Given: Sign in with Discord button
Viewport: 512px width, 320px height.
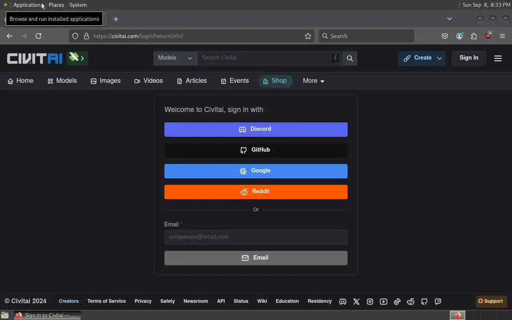Looking at the screenshot, I should pos(256,130).
